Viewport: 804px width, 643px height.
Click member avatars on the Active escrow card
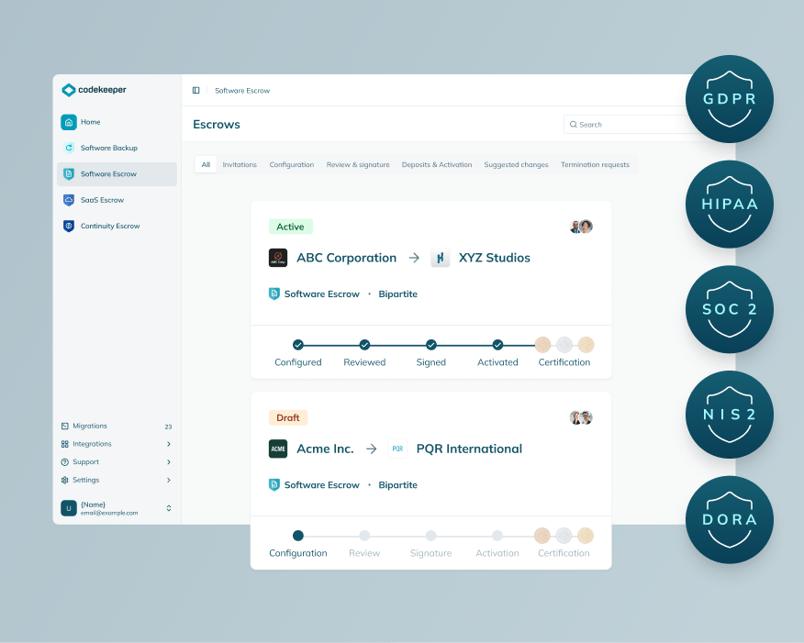pos(582,227)
